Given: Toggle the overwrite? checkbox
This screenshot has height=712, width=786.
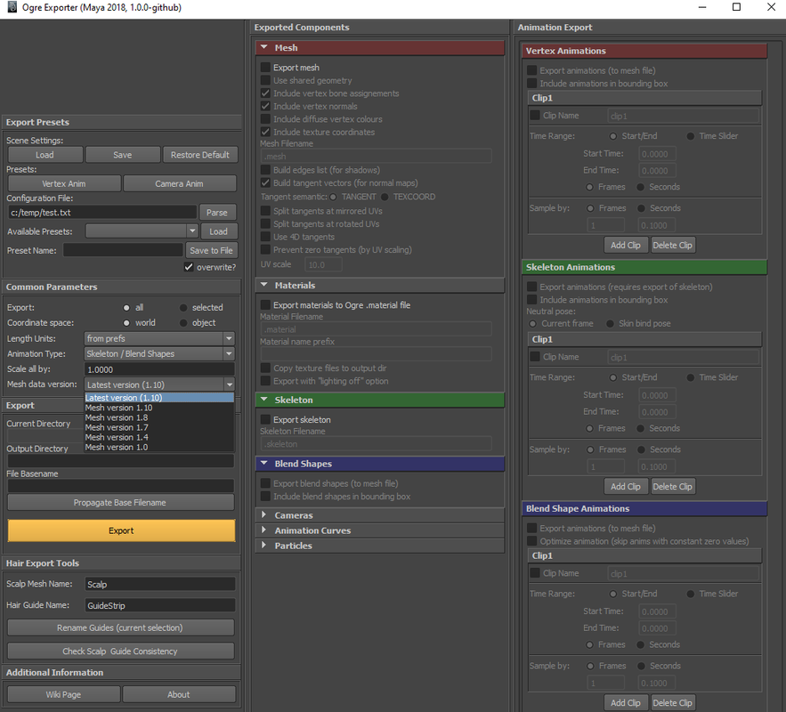Looking at the screenshot, I should [x=189, y=267].
